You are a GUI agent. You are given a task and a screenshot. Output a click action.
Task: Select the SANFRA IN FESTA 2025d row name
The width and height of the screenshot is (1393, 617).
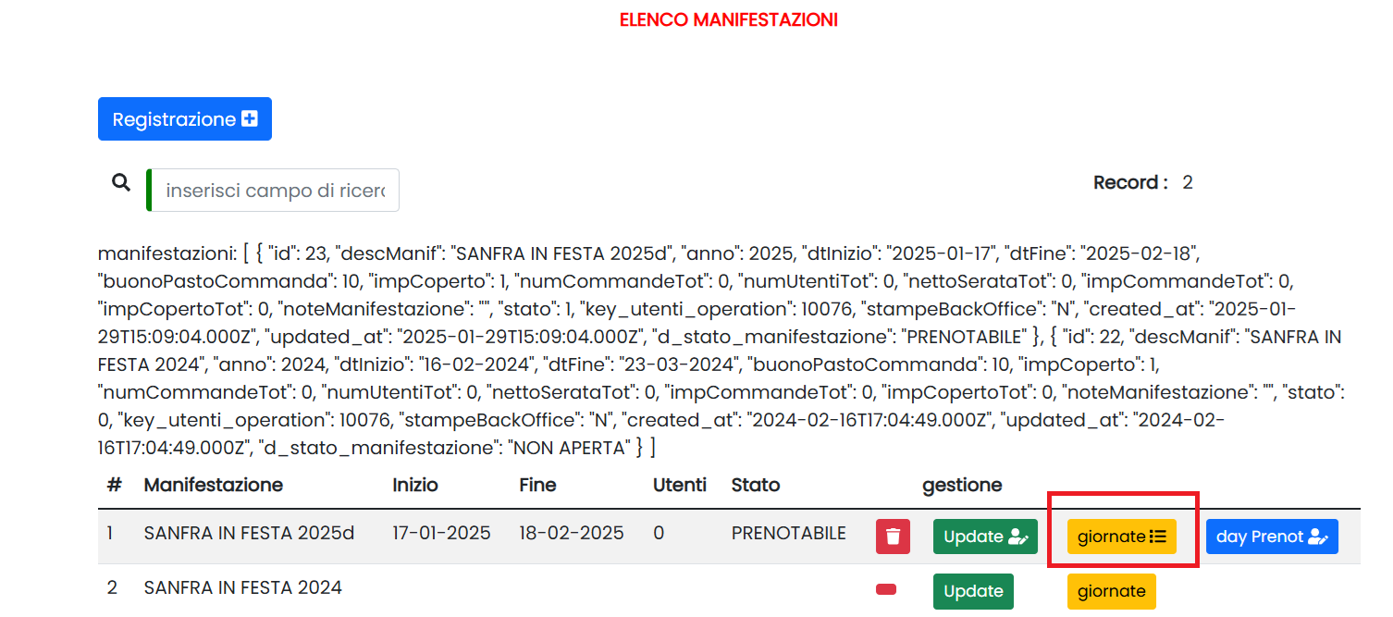pyautogui.click(x=249, y=534)
